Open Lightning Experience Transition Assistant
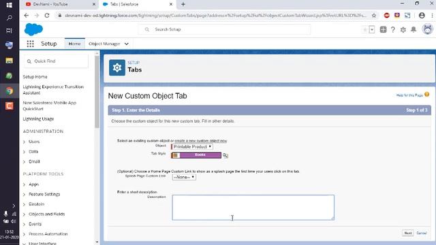 (53, 90)
